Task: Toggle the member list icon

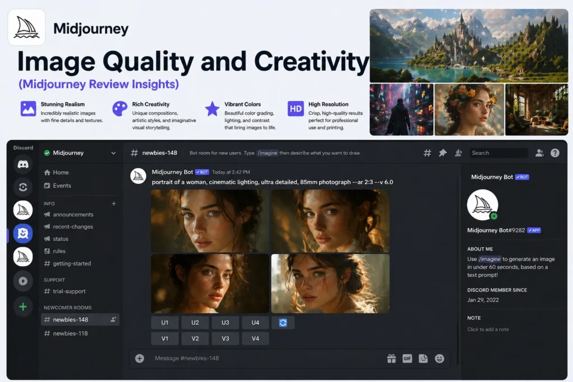Action: (x=539, y=153)
